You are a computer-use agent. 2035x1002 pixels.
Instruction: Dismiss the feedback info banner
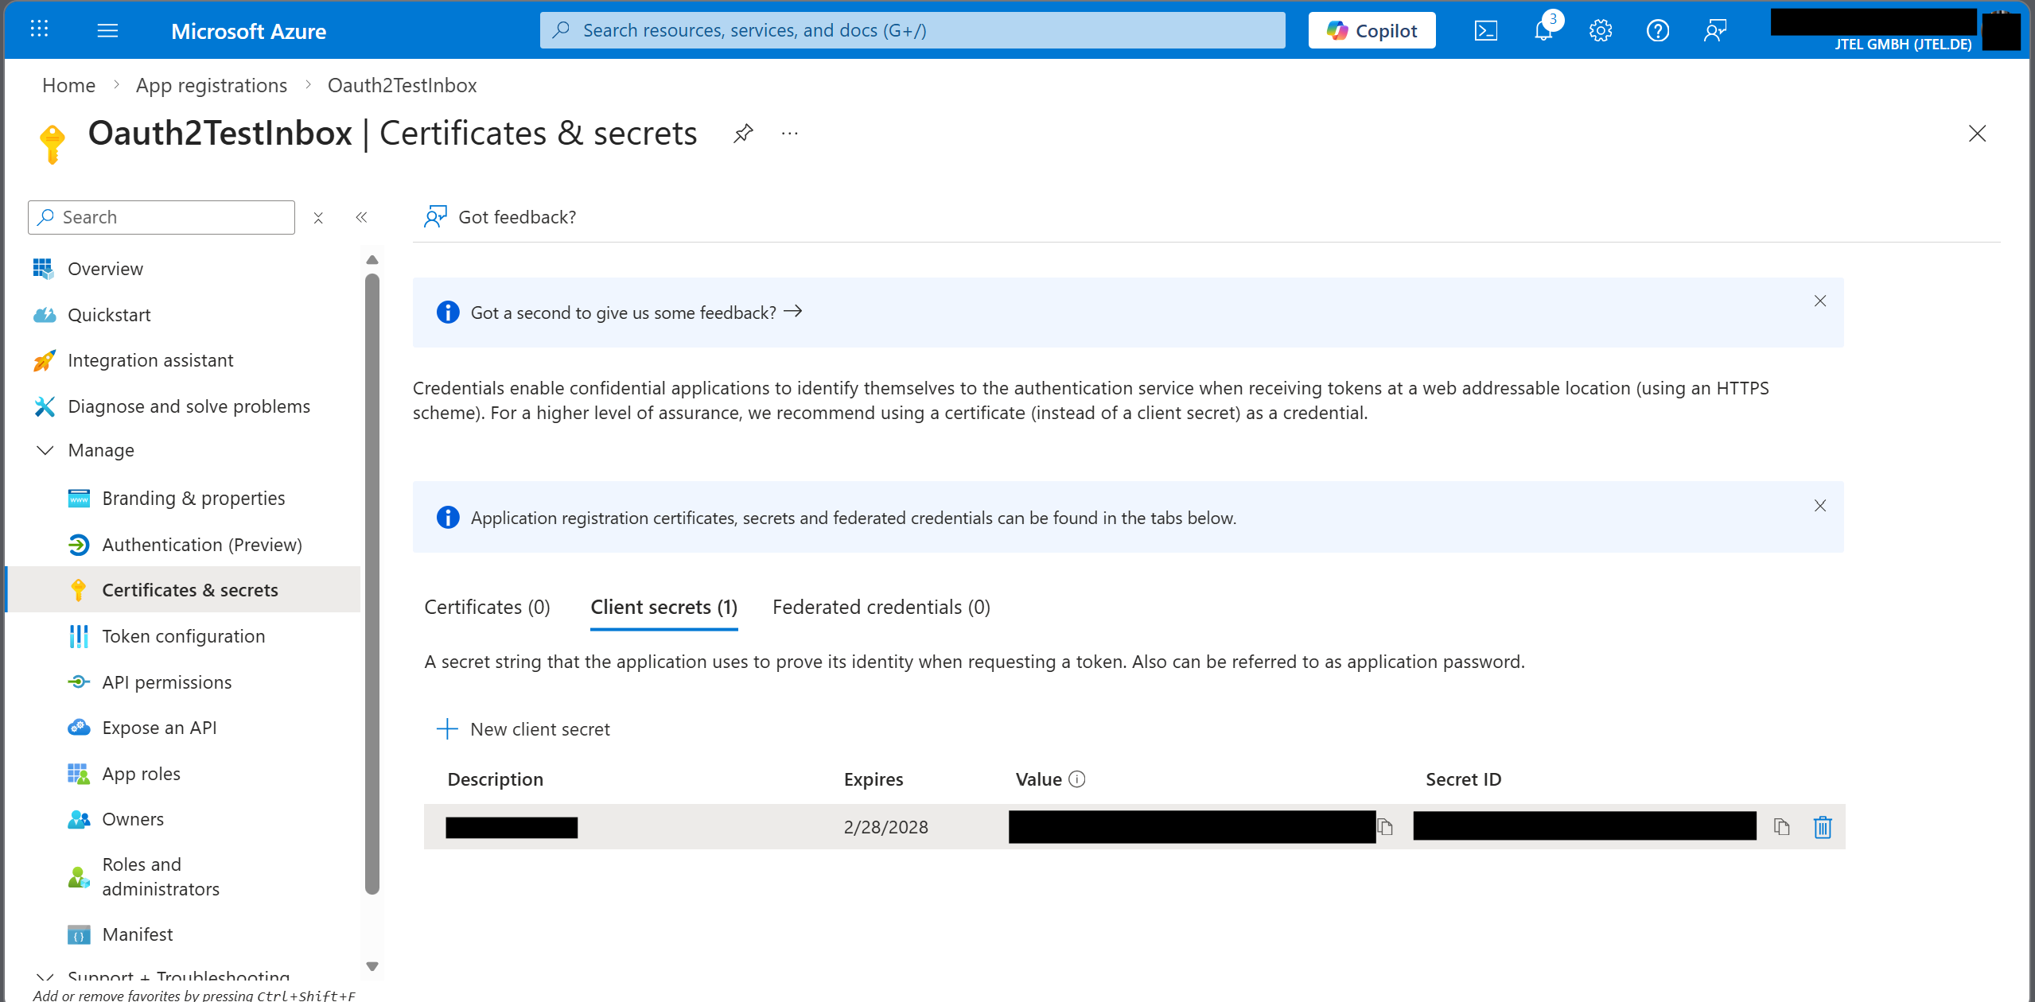[1819, 301]
